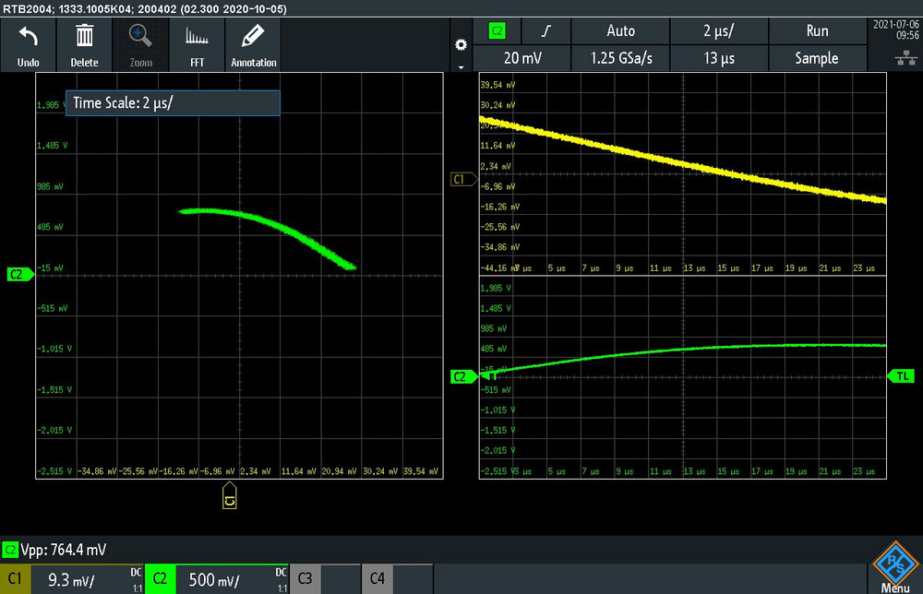The width and height of the screenshot is (923, 594).
Task: Set the 13 µs horizontal position
Action: tap(719, 58)
